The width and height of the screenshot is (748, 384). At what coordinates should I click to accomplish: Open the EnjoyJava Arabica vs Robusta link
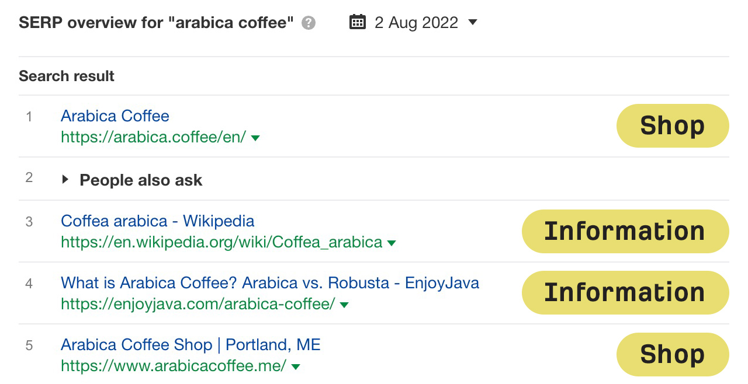[x=270, y=283]
